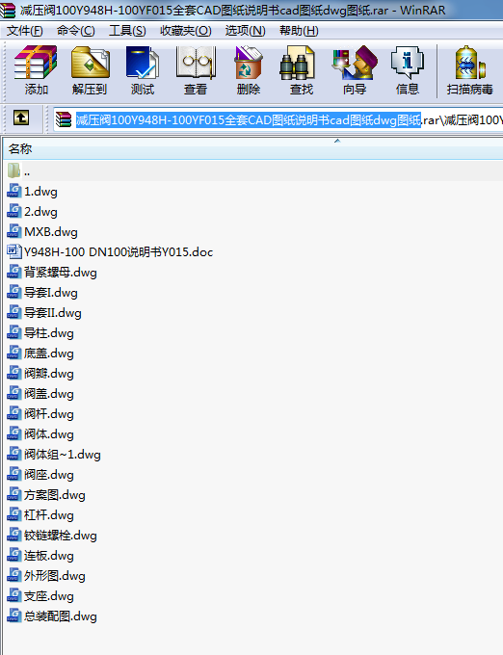Image resolution: width=503 pixels, height=655 pixels.
Task: Select 底盖.dwg file icon
Action: pos(14,353)
